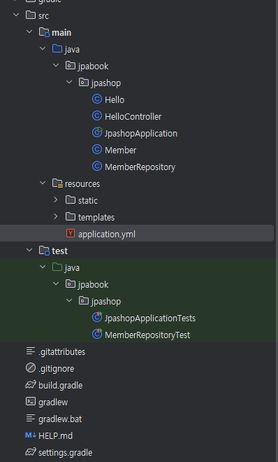Click the jpabook package icon under test

point(71,283)
